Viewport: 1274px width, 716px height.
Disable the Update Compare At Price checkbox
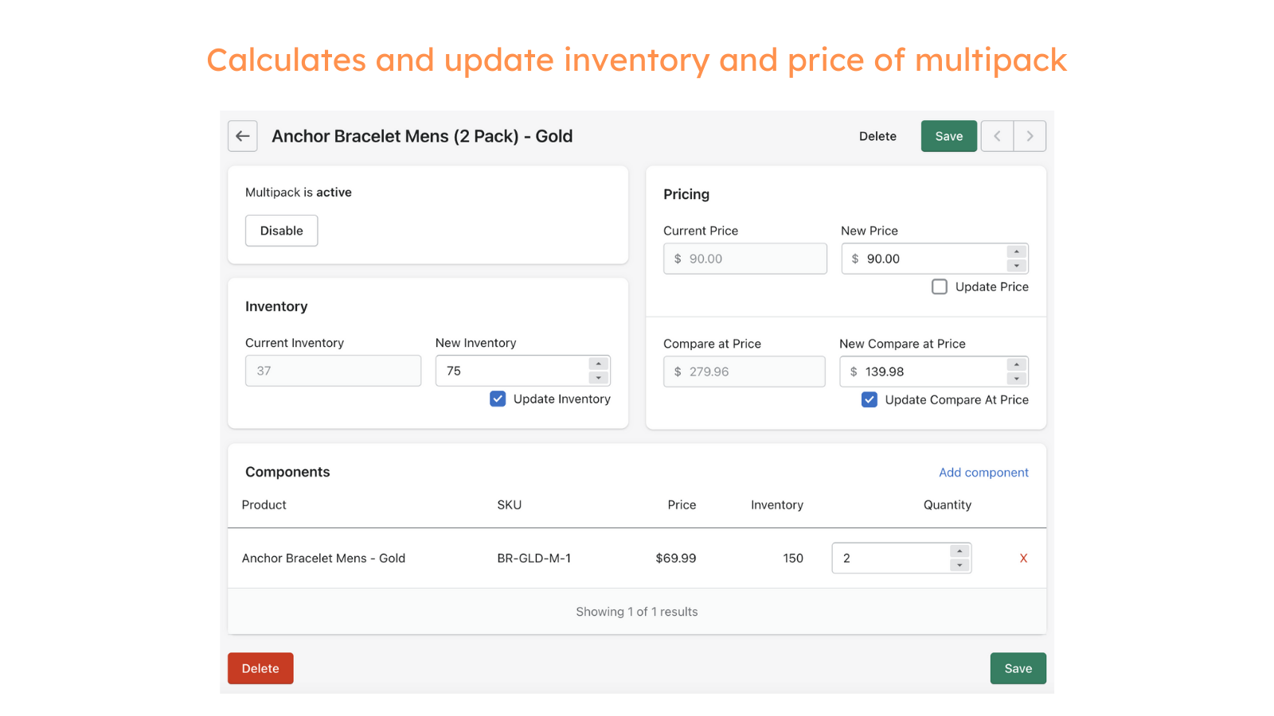pyautogui.click(x=869, y=399)
